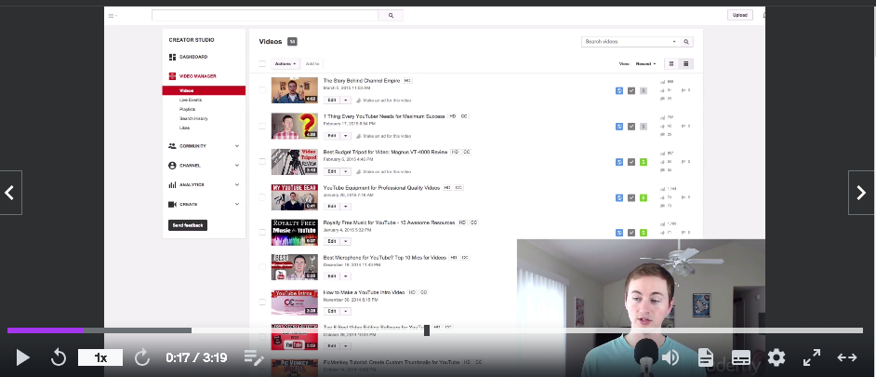
Task: Select The Story Behind Channel Empire checkbox
Action: pos(262,90)
